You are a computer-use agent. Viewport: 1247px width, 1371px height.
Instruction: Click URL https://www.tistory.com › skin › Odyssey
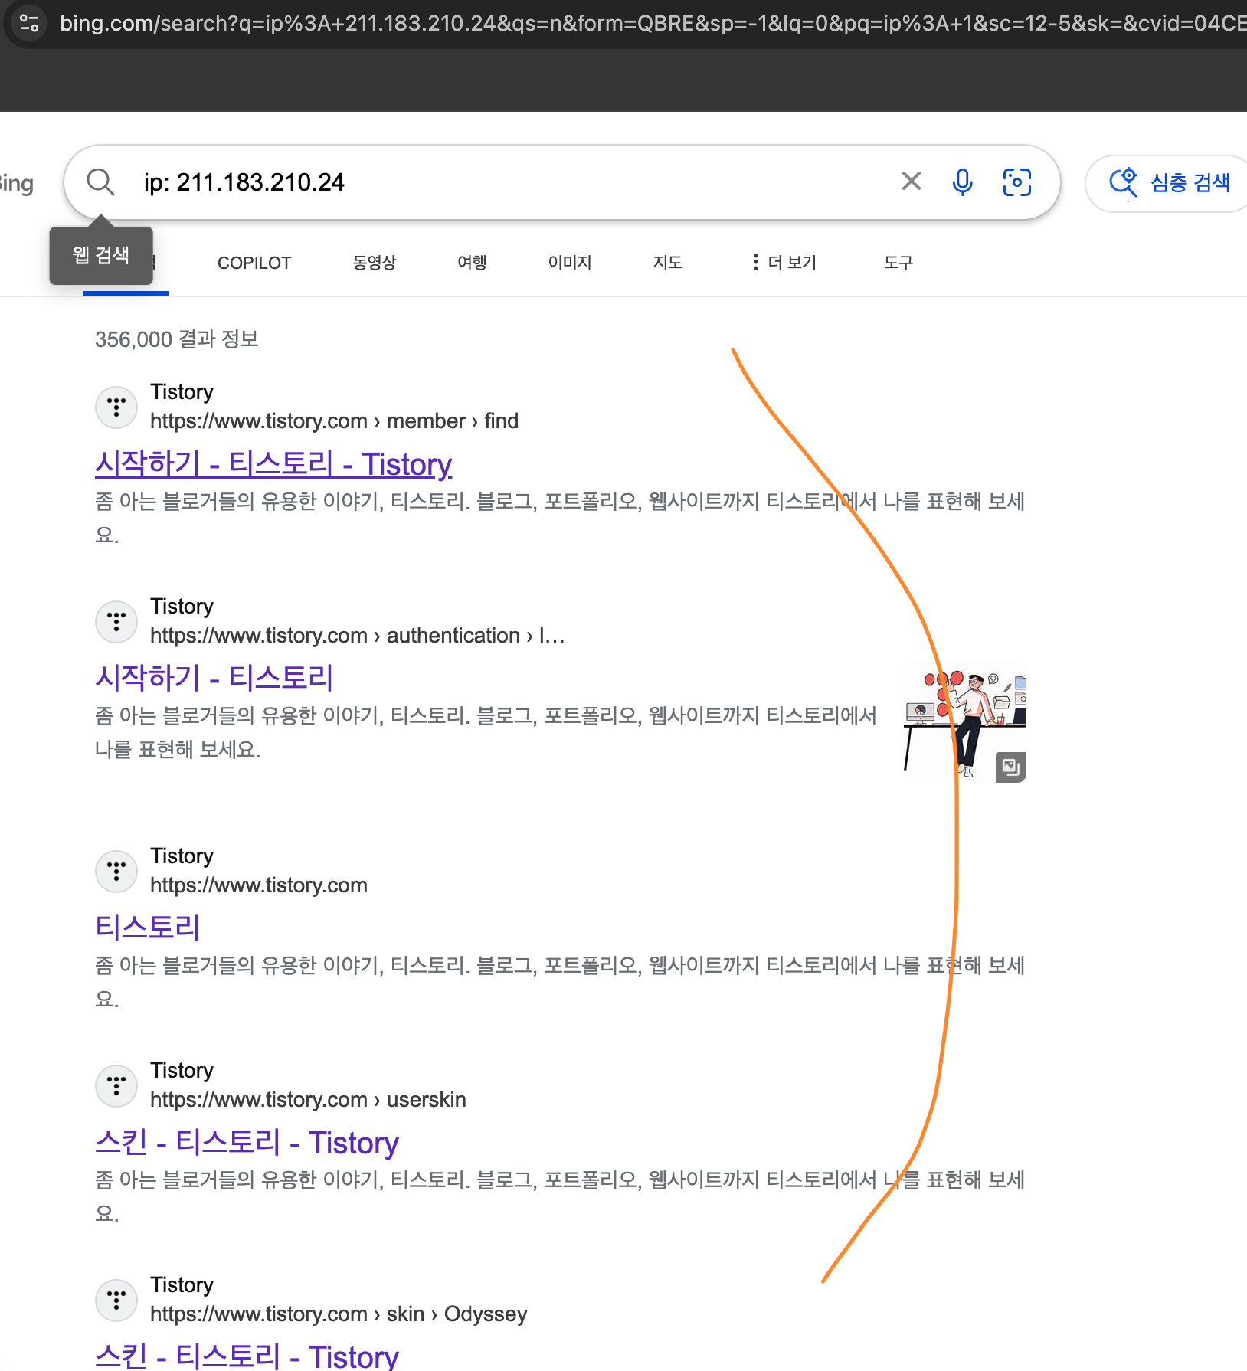tap(339, 1314)
